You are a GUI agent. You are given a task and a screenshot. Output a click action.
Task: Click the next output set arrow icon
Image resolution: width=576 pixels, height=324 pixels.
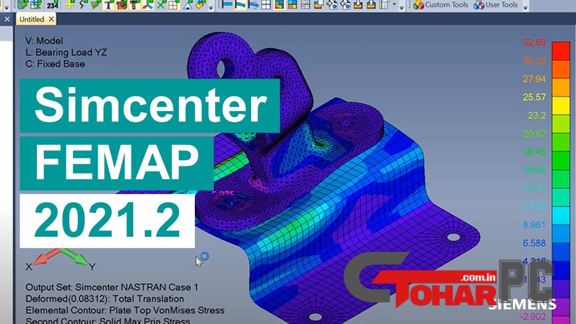332,5
